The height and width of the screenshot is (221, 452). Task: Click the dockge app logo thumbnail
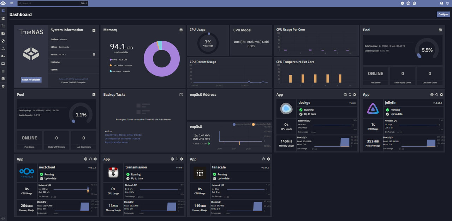pos(286,109)
